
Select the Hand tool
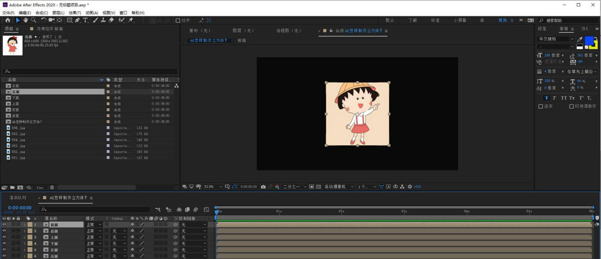[26, 20]
